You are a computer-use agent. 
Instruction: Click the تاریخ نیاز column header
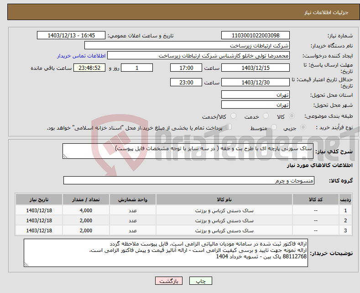tap(39, 199)
